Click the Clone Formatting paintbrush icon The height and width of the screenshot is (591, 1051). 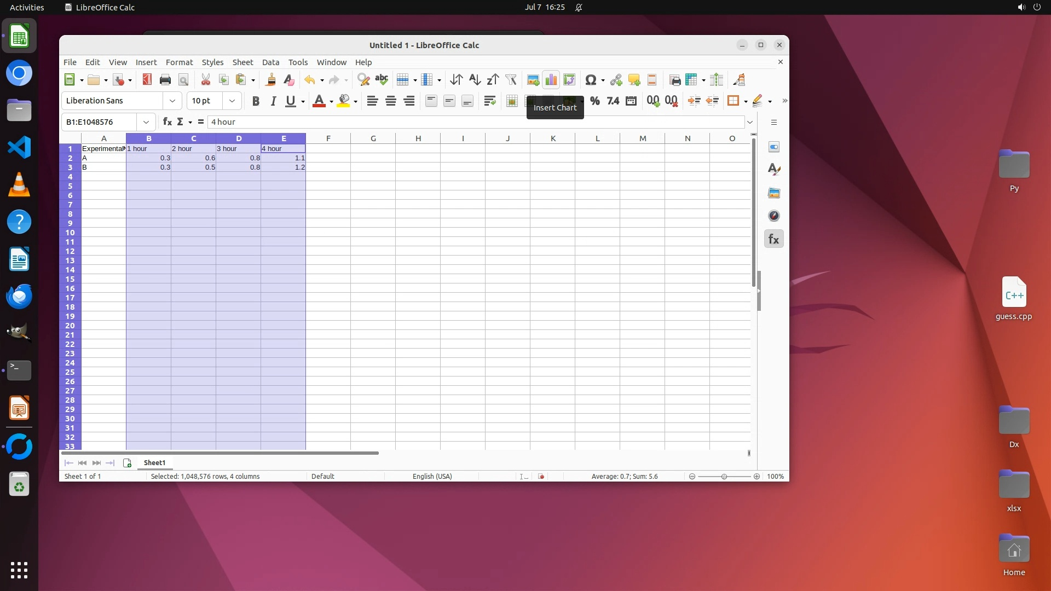coord(270,80)
